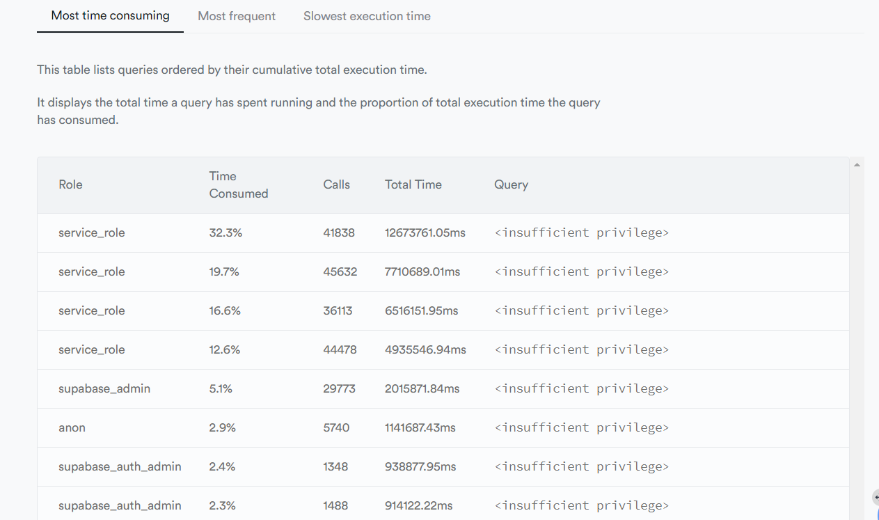Select the 2.4% time consumed value

tap(223, 466)
